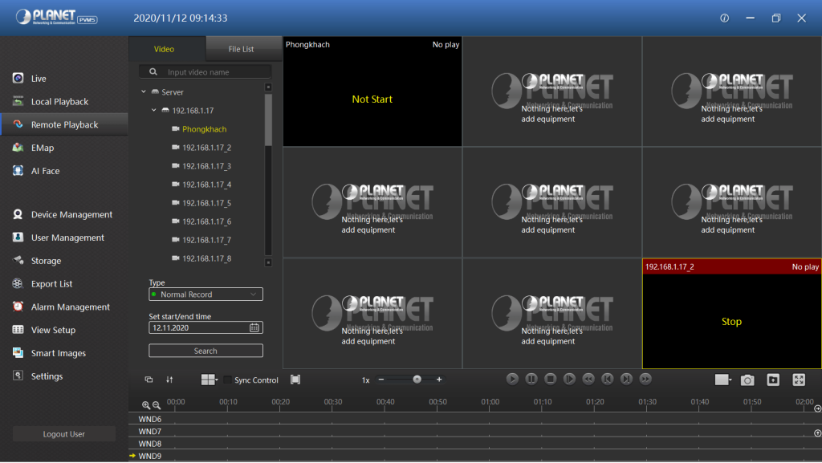Select the Phongkhach camera in the tree
822x463 pixels.
click(205, 129)
